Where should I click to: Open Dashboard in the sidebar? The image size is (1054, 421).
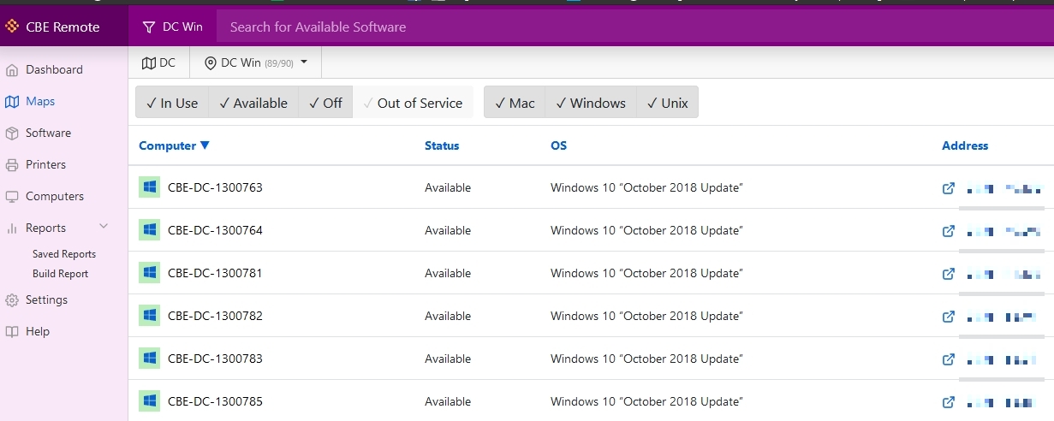pyautogui.click(x=54, y=69)
